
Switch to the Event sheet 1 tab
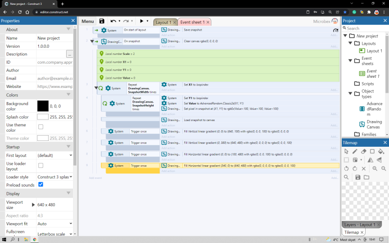(193, 22)
